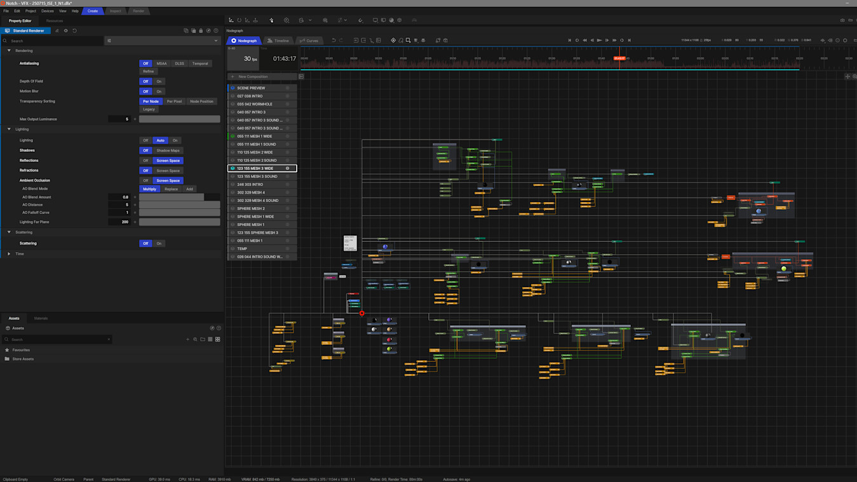Click the undo arrow in nodegraph toolbar
The width and height of the screenshot is (857, 482).
coord(334,40)
